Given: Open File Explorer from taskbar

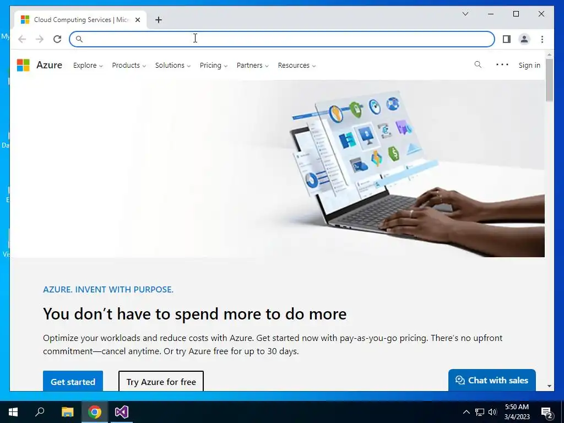Looking at the screenshot, I should click(x=67, y=412).
